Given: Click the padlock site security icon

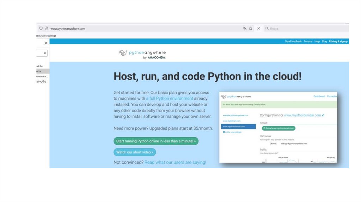Looking at the screenshot, I should coord(47,29).
